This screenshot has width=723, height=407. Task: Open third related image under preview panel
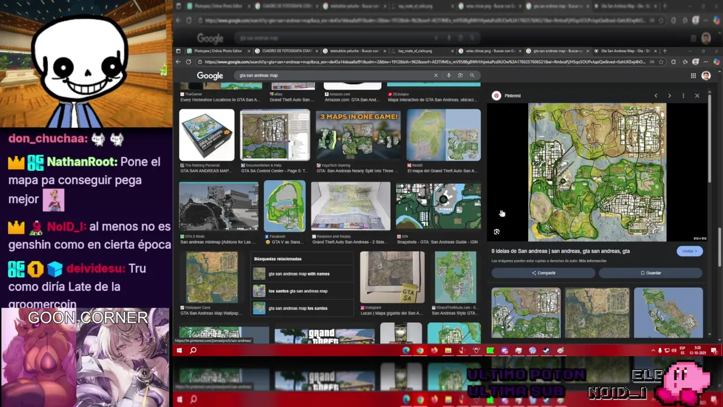(668, 313)
